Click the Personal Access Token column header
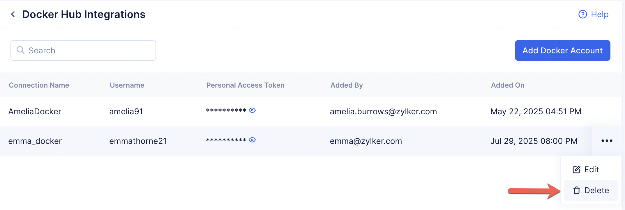Viewport: 625px width, 210px height. (x=245, y=85)
